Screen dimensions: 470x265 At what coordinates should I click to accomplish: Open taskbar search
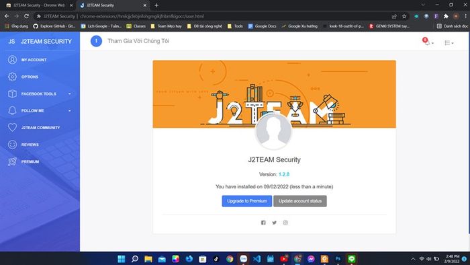pos(135,259)
